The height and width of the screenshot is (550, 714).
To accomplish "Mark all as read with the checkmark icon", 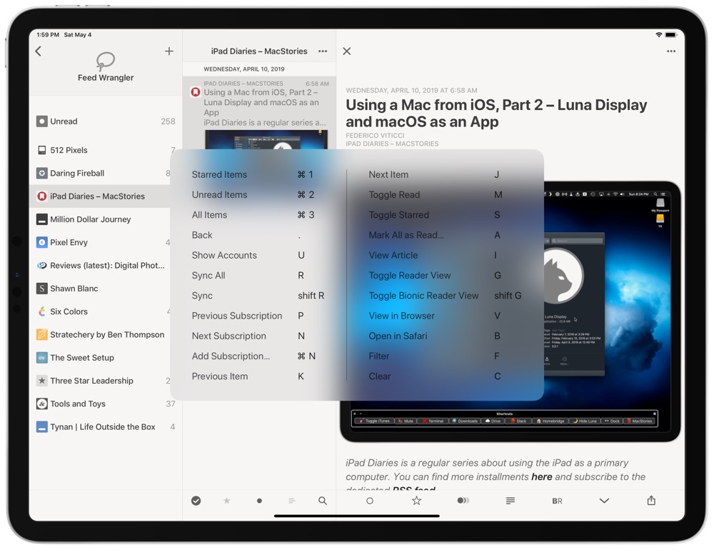I will (196, 501).
